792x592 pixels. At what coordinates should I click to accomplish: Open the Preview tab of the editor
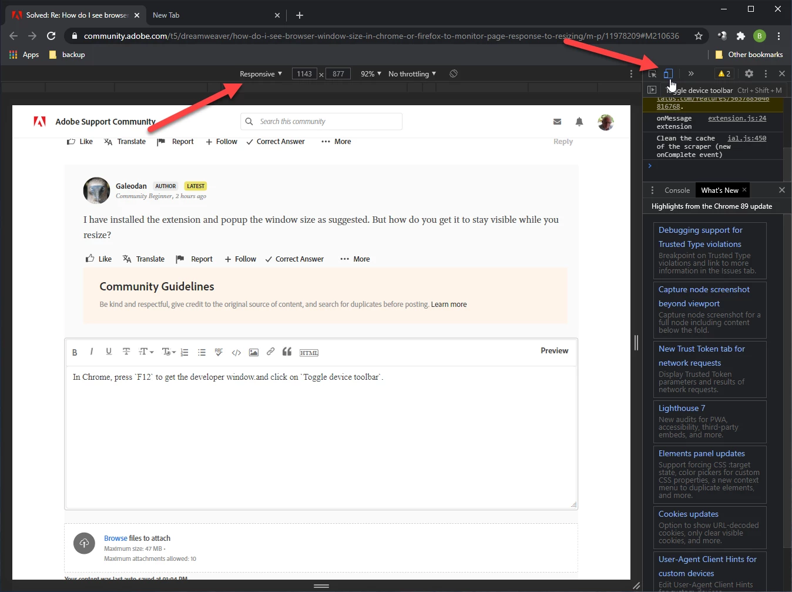(554, 350)
